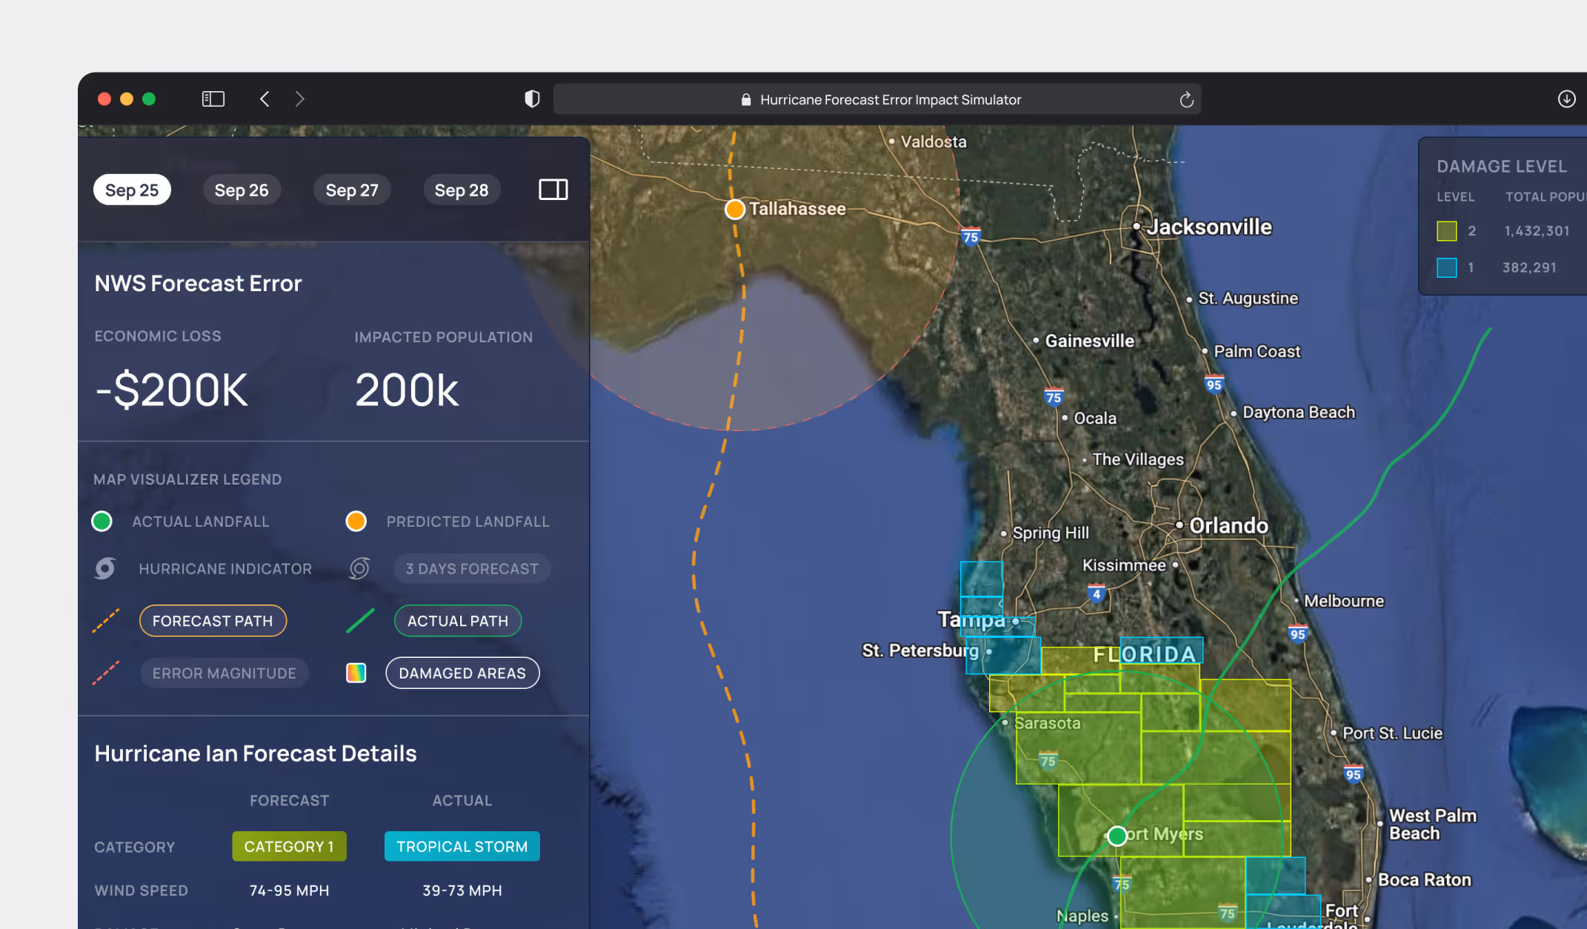Click the orange predicted landfall marker at Tallahassee
Image resolution: width=1587 pixels, height=929 pixels.
click(x=735, y=210)
